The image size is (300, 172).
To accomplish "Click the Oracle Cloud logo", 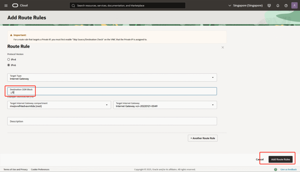I will 20,6.
